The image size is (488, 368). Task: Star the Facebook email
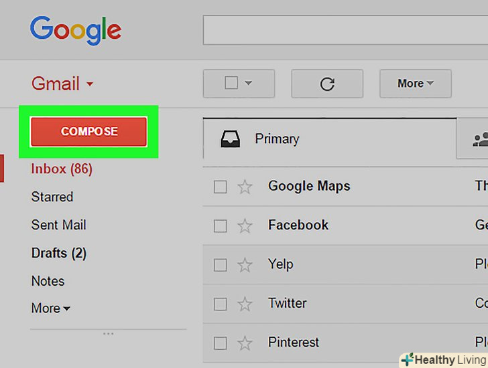click(x=245, y=225)
